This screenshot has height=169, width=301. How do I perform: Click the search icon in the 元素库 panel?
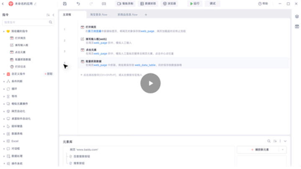(269, 141)
